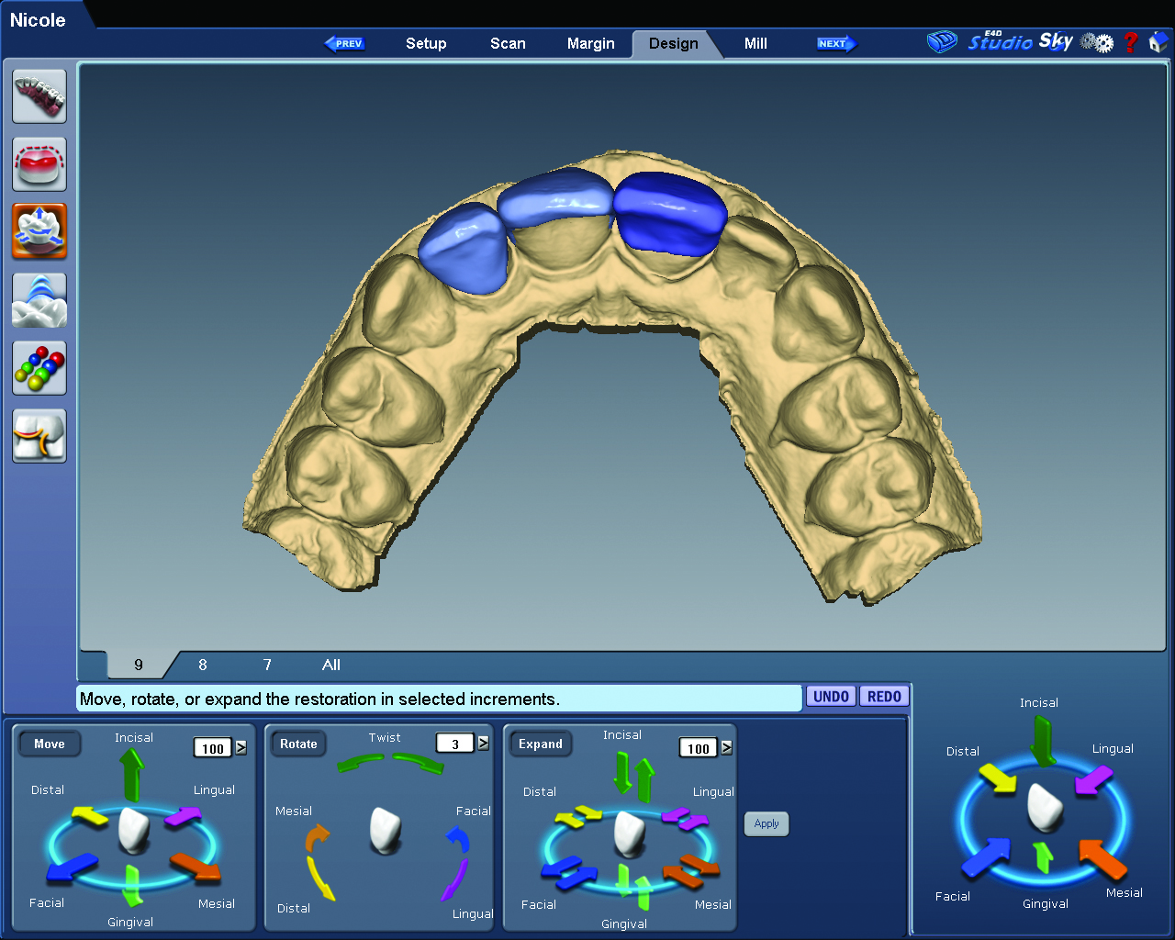Image resolution: width=1175 pixels, height=940 pixels.
Task: Open settings via the gears icon
Action: [x=1096, y=42]
